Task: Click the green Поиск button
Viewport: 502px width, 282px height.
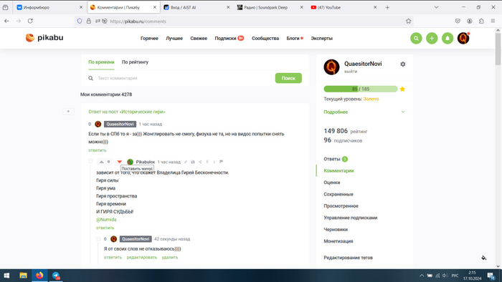Action: (288, 78)
